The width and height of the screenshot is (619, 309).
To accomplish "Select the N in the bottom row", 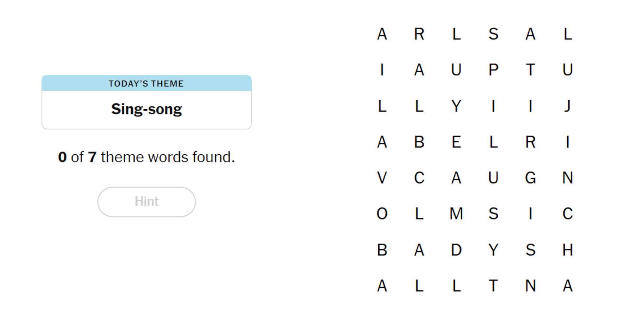I will 530,286.
